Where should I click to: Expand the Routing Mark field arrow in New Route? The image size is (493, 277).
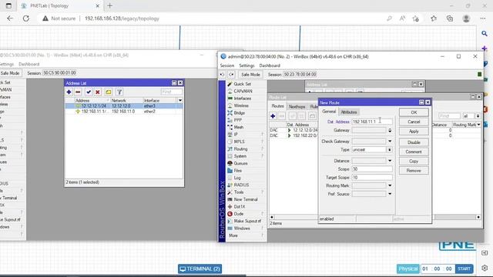(390, 185)
